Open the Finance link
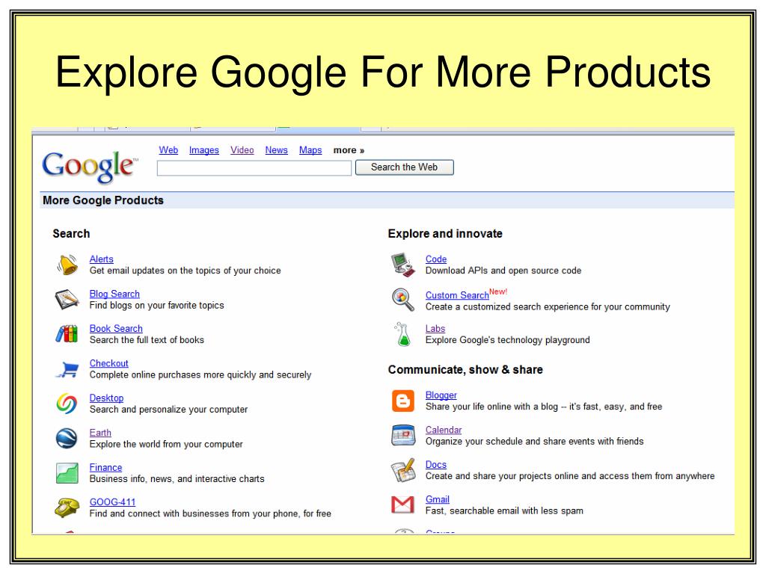 pyautogui.click(x=106, y=467)
